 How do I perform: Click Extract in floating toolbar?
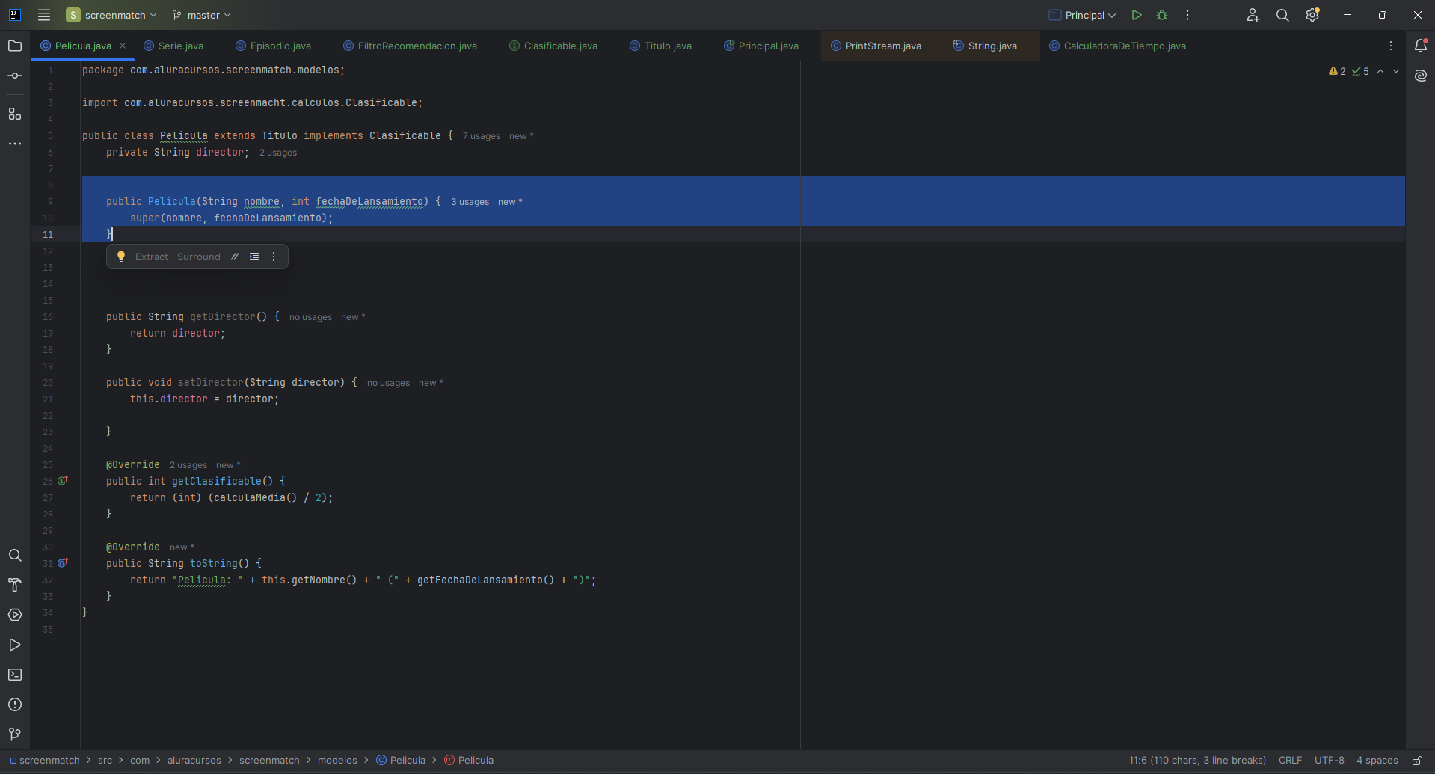tap(152, 257)
